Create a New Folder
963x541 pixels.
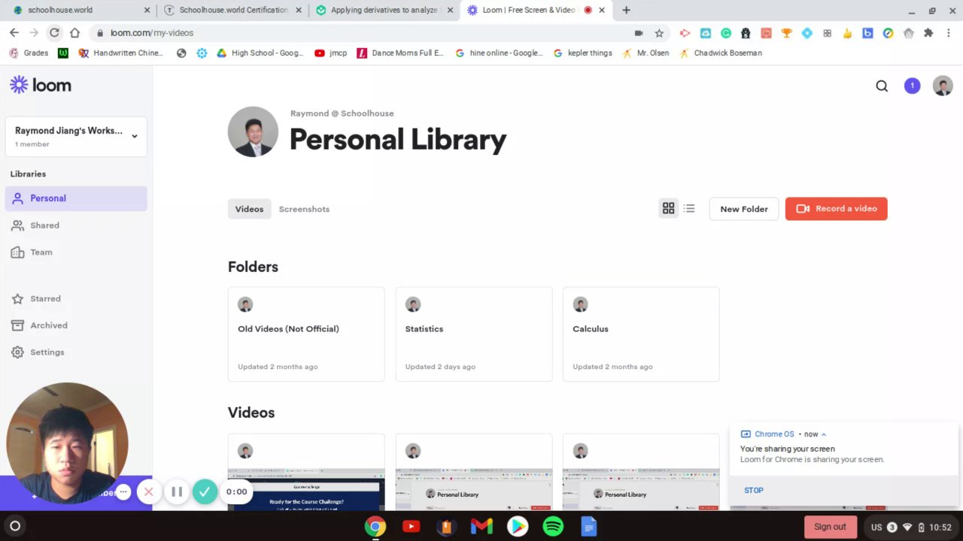(744, 209)
